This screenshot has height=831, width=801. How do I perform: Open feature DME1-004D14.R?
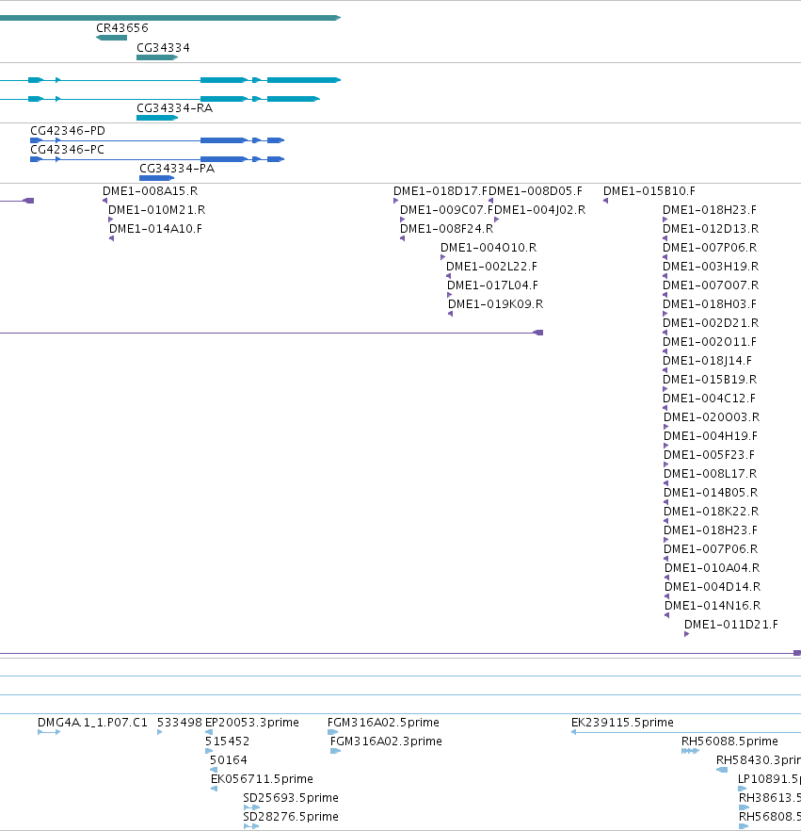click(713, 587)
